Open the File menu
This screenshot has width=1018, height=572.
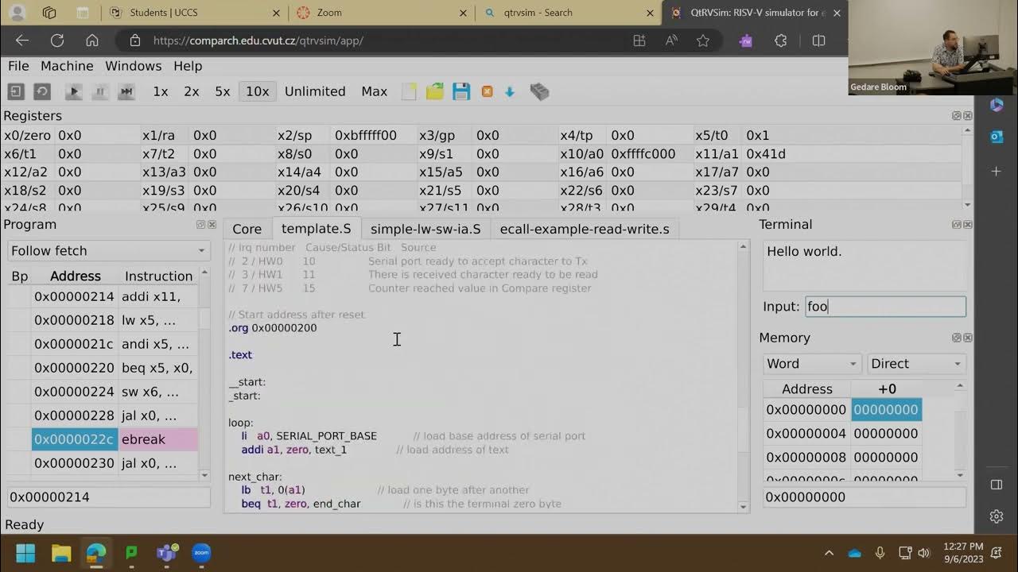pos(18,66)
